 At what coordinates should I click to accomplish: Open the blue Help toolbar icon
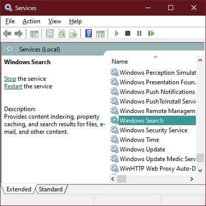click(88, 33)
